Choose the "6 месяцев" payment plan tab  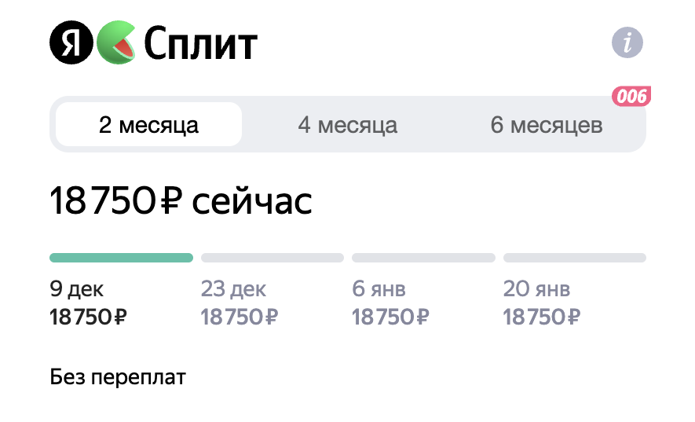click(x=547, y=125)
